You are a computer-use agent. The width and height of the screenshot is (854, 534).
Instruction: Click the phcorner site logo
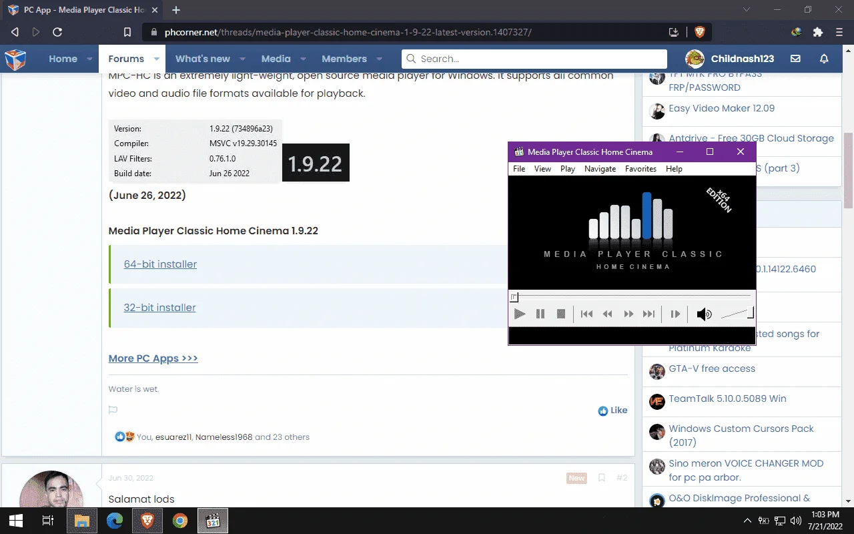[15, 59]
